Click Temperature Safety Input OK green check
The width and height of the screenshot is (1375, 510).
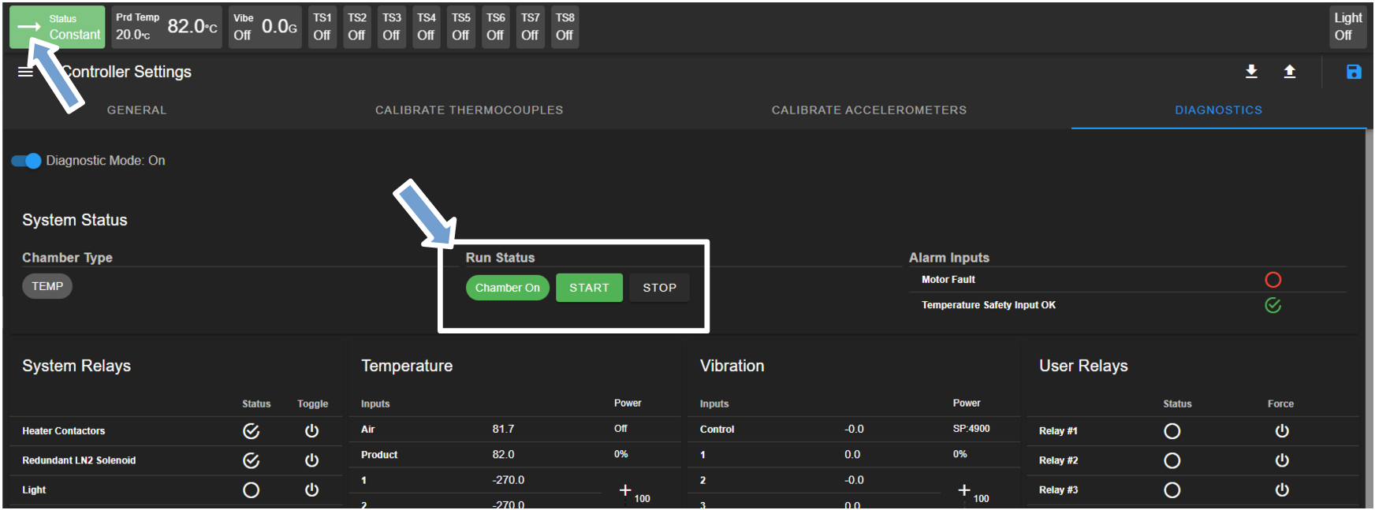[1273, 305]
